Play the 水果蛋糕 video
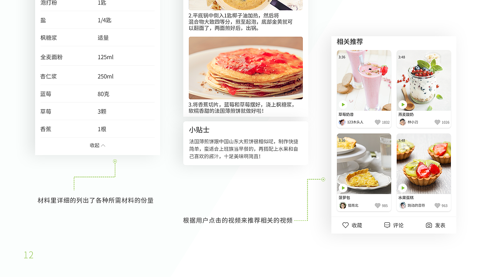Image resolution: width=492 pixels, height=277 pixels. click(x=402, y=188)
